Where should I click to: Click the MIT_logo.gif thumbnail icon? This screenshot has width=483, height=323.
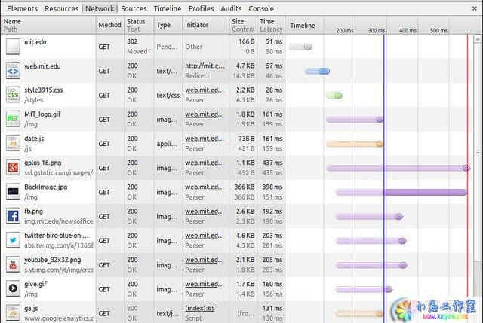pyautogui.click(x=13, y=119)
